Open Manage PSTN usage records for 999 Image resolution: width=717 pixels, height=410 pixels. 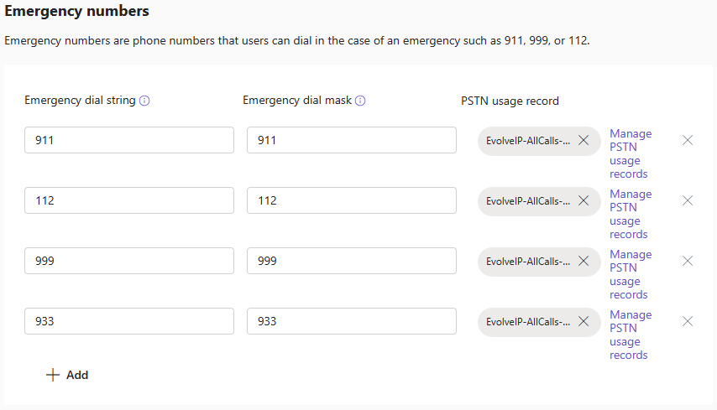pyautogui.click(x=630, y=274)
